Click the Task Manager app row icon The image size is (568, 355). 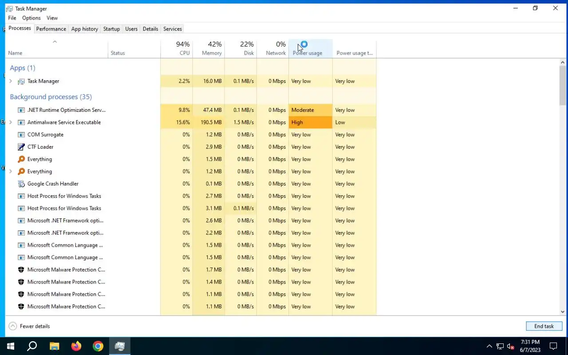(x=21, y=81)
